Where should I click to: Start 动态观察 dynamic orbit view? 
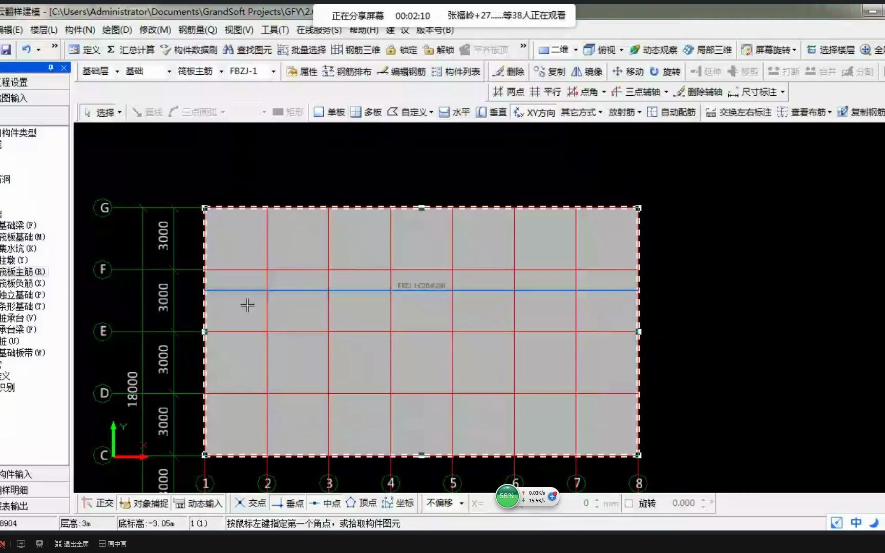[x=654, y=50]
